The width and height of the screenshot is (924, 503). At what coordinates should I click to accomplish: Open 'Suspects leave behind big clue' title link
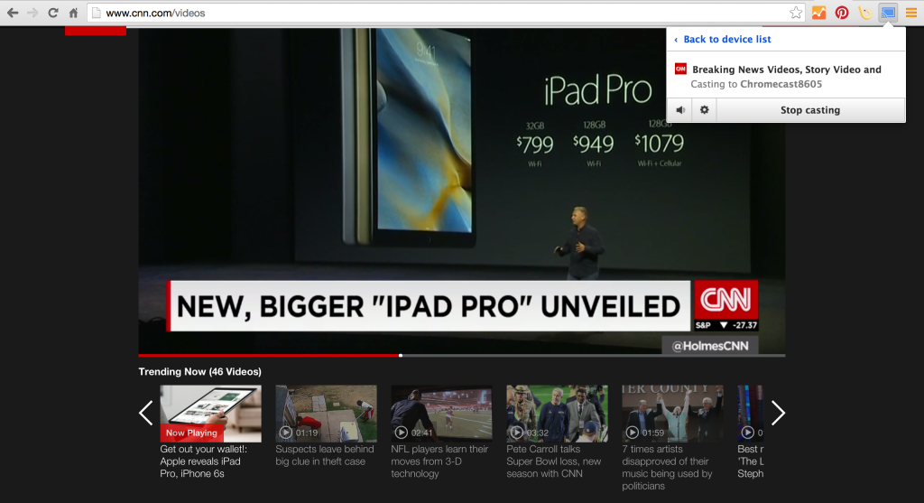325,455
